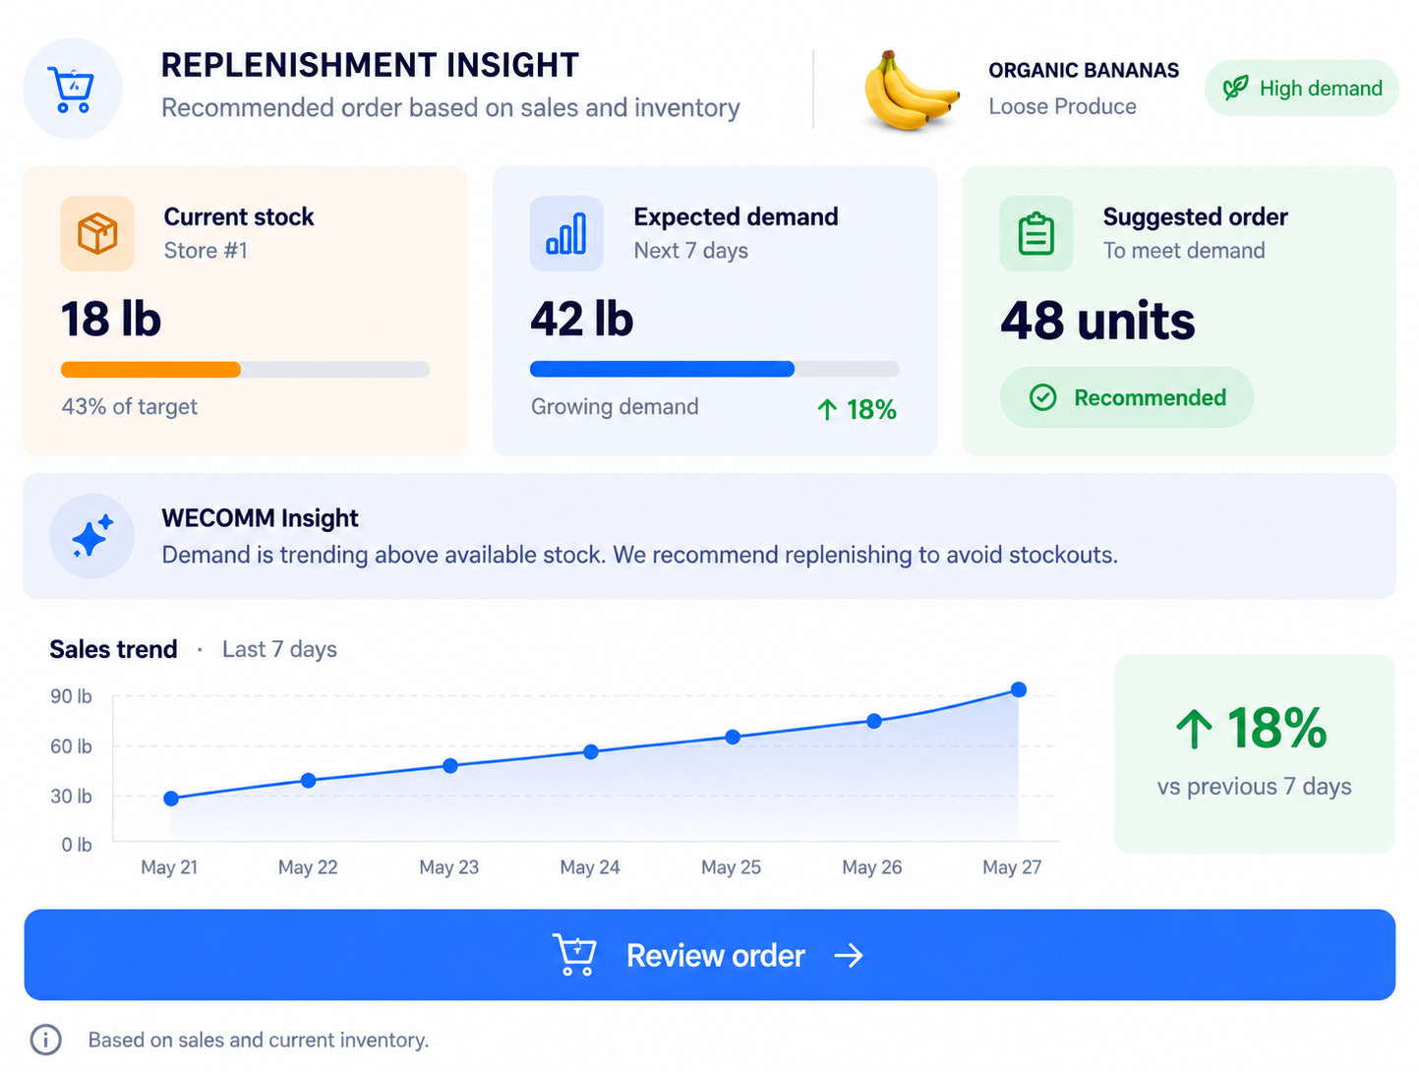Select the May 25 data point on chart
1419x1072 pixels.
(733, 737)
